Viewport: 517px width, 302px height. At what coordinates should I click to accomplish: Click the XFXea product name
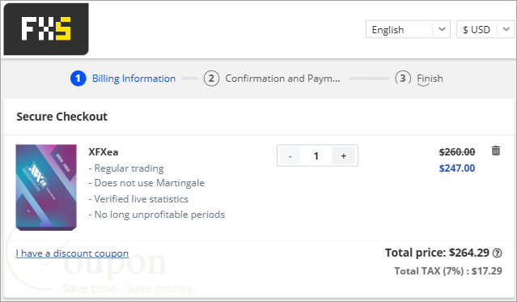coord(104,152)
